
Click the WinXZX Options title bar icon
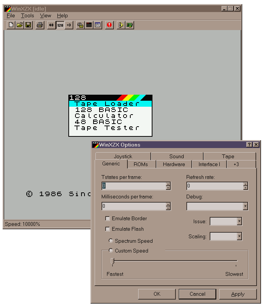pos(95,145)
